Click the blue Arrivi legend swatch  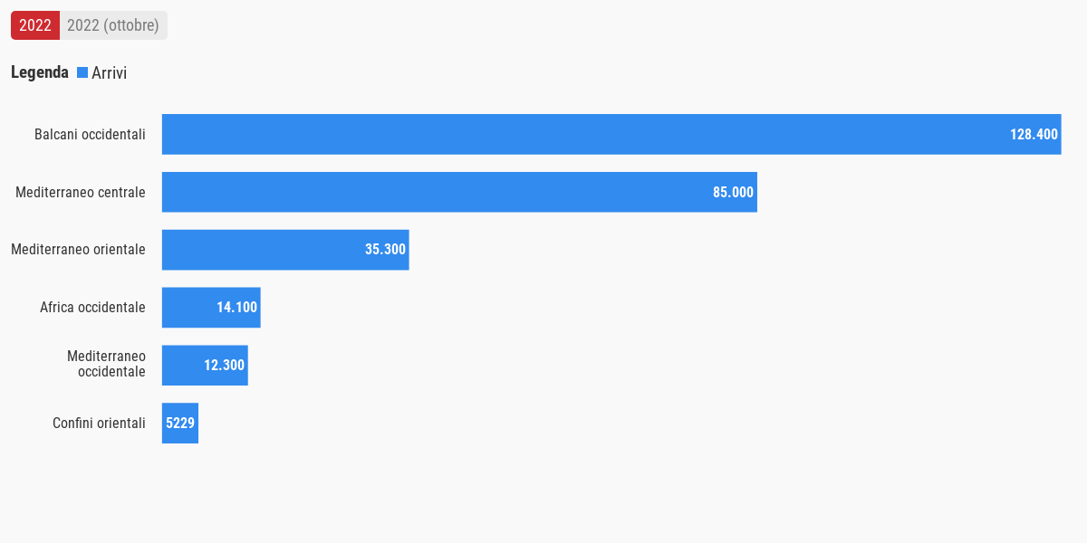[82, 72]
